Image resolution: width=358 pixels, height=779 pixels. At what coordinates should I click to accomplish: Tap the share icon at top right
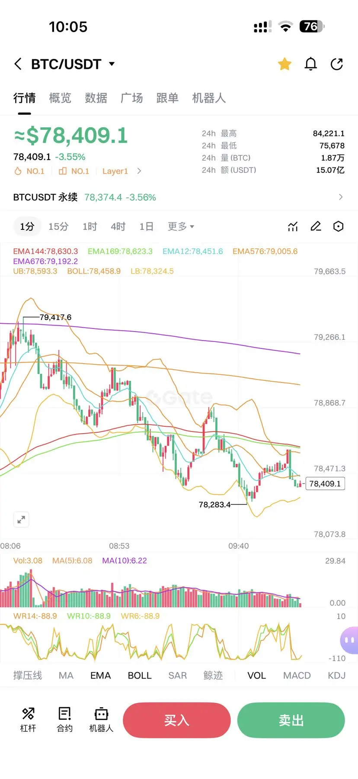pos(337,64)
